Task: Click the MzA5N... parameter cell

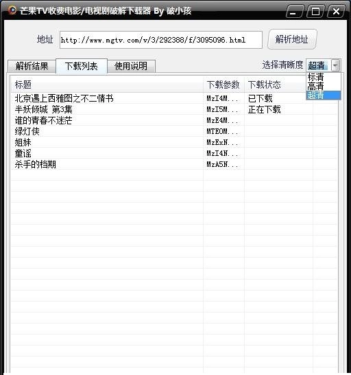Action: [223, 164]
